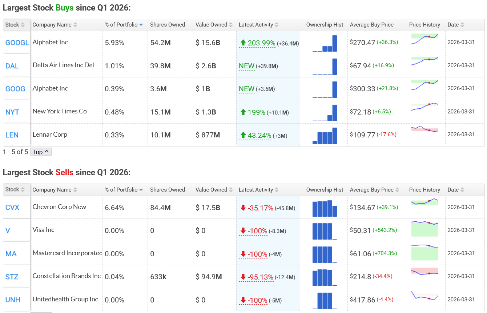This screenshot has width=487, height=313.
Task: Visit the STZ stock link
Action: point(12,277)
